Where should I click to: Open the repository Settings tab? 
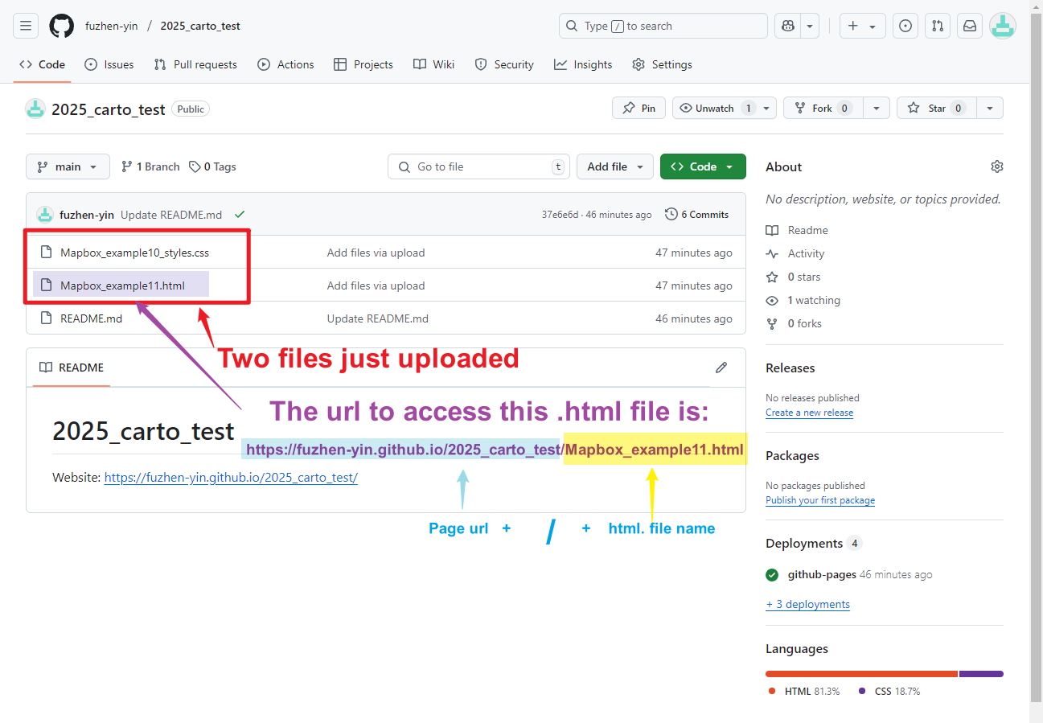pyautogui.click(x=662, y=64)
